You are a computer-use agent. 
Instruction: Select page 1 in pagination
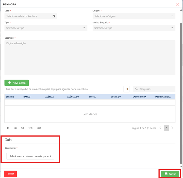pyautogui.click(x=166, y=128)
